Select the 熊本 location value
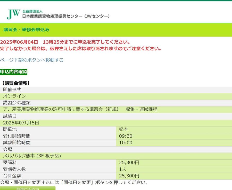Image resolution: width=232 pixels, height=190 pixels. tap(123, 129)
